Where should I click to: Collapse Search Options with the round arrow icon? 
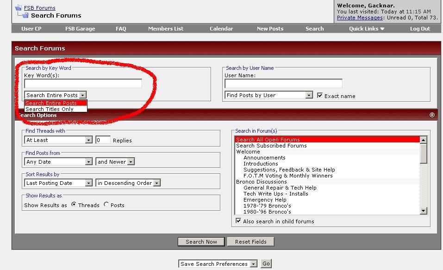(432, 115)
